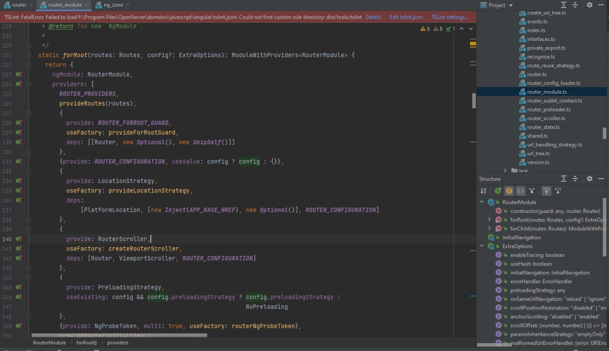Screen dimensions: 609x351
Task: Click gutter override marker on line 140
Action: (x=19, y=239)
